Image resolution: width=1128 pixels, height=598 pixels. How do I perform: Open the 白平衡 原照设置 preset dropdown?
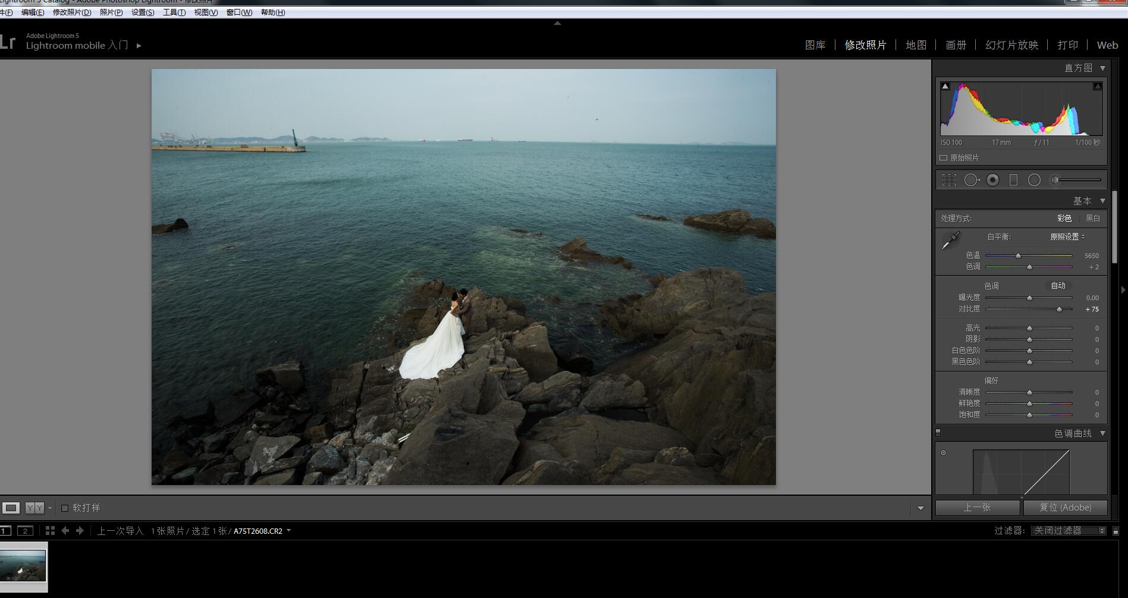click(1067, 237)
